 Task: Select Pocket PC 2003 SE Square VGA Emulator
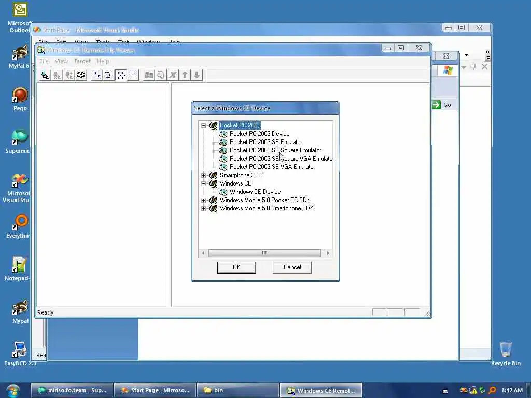(281, 159)
